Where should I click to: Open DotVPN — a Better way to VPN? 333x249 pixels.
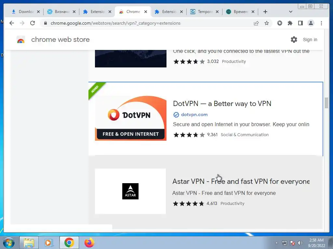pos(222,103)
